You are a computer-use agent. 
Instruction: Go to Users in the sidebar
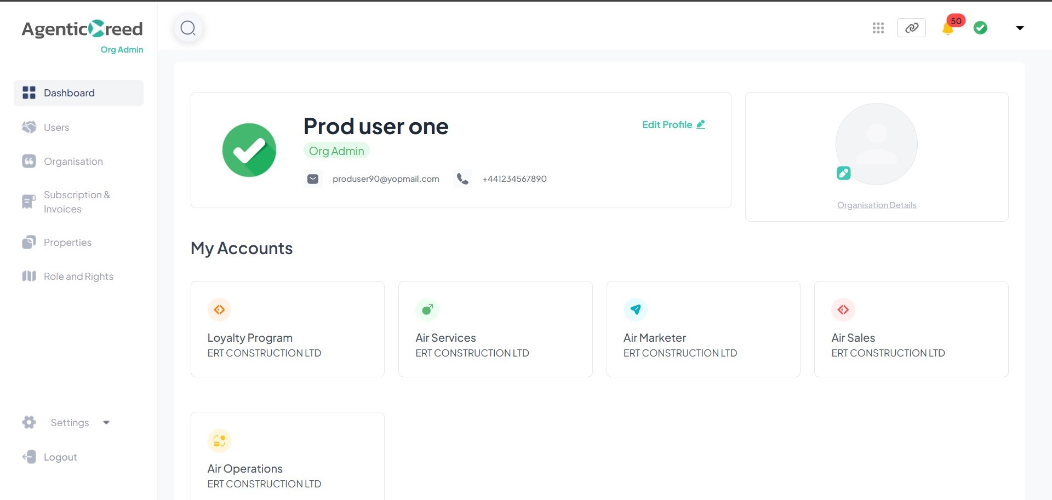point(56,128)
